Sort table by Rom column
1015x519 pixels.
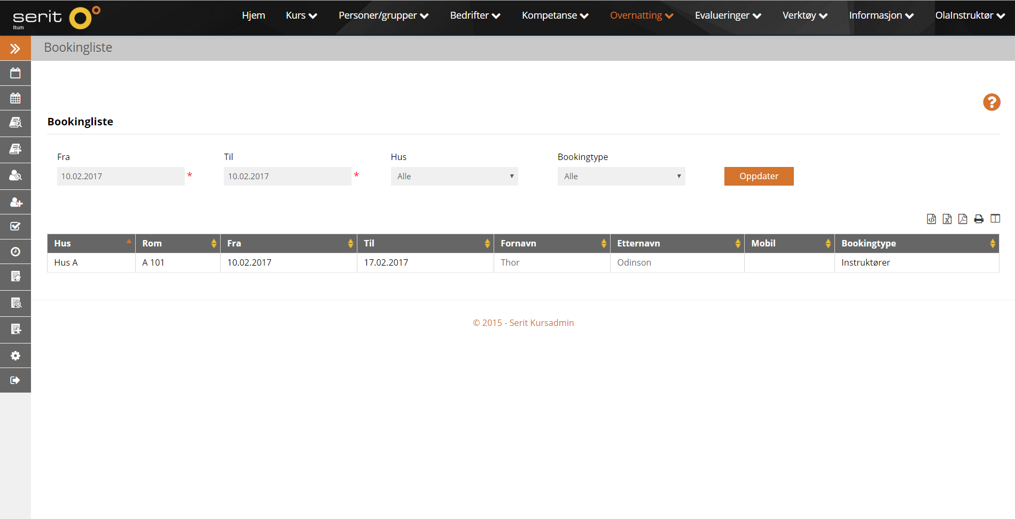point(178,243)
